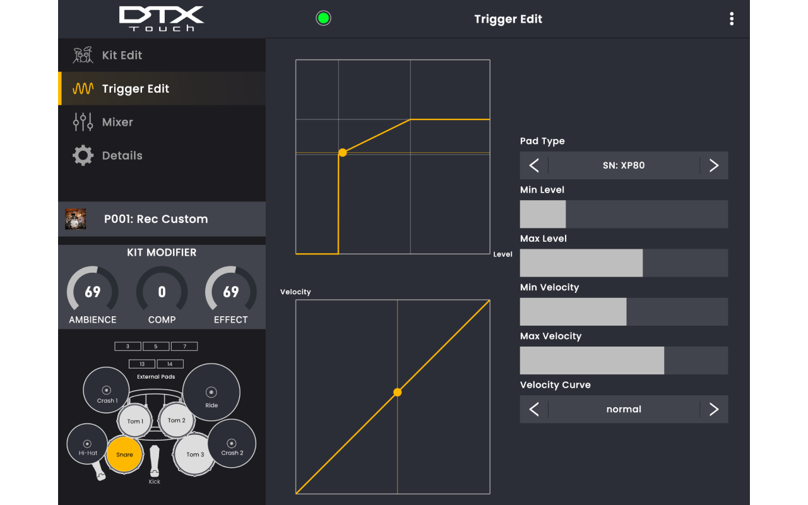The image size is (808, 505).
Task: Set the Min Level slider
Action: click(x=624, y=214)
